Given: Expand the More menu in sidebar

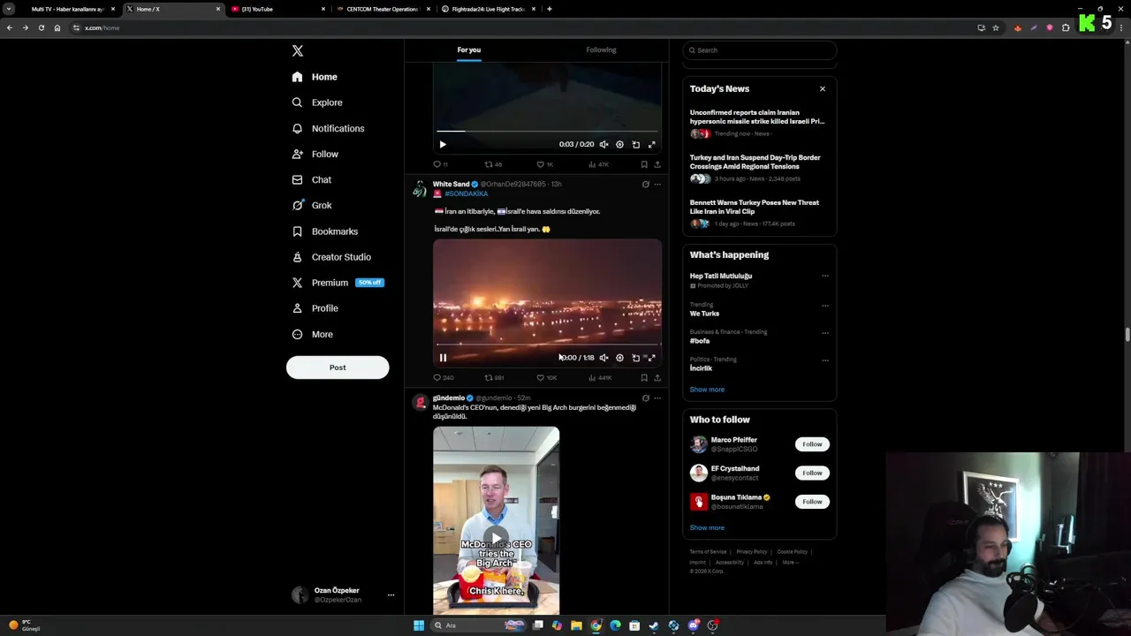Looking at the screenshot, I should tap(313, 334).
